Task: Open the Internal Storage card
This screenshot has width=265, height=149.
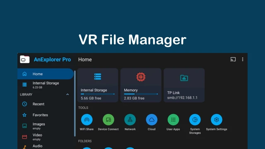Action: [98, 85]
